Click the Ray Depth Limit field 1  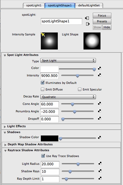point(50,179)
